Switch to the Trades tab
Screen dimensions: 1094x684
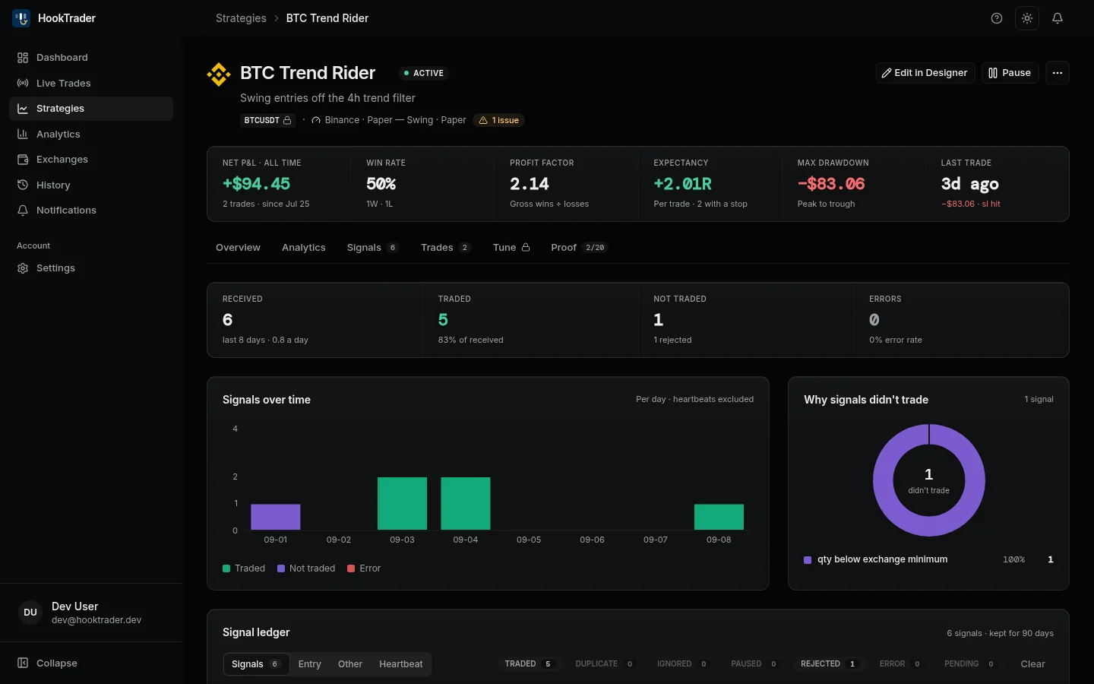click(x=446, y=248)
